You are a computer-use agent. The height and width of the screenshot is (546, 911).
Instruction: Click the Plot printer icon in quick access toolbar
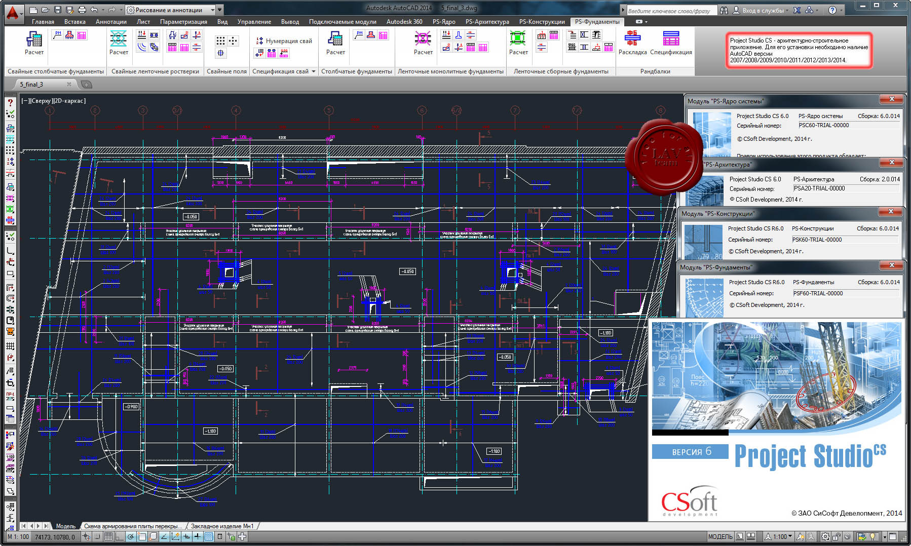[x=82, y=10]
